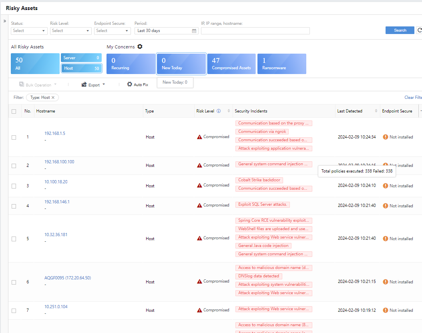Click the refresh icon beside Search
The image size is (422, 333).
click(x=419, y=30)
